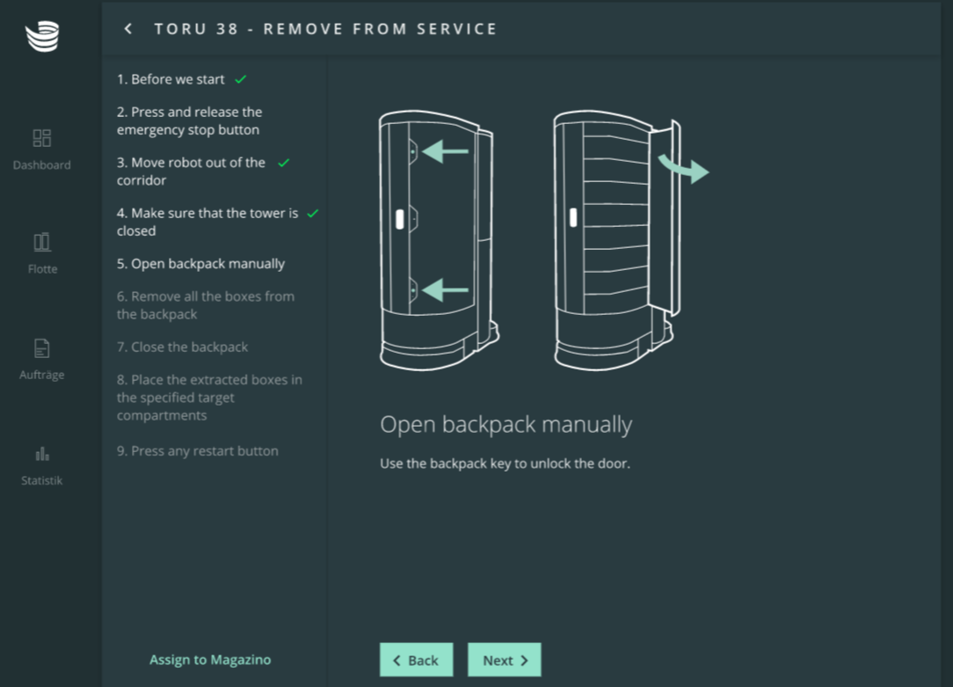Screen dimensions: 953x687
Task: Jump to step 9 press restart button
Action: (x=197, y=451)
